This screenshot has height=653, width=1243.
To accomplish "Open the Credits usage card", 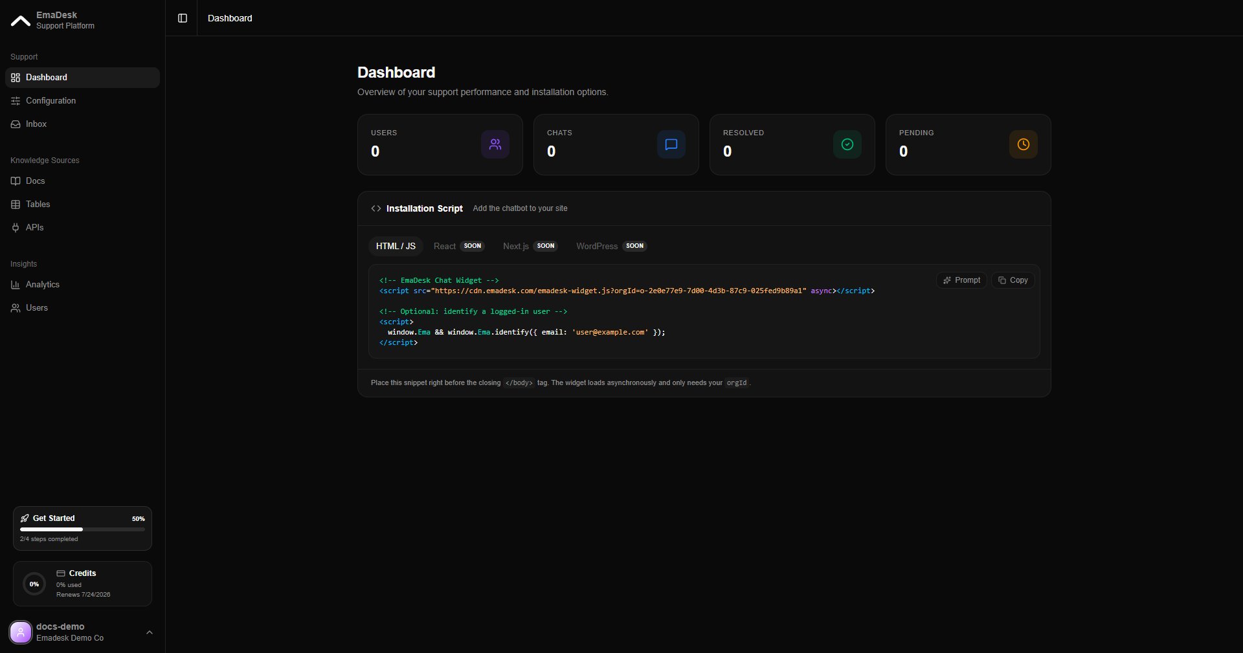I will pyautogui.click(x=82, y=584).
